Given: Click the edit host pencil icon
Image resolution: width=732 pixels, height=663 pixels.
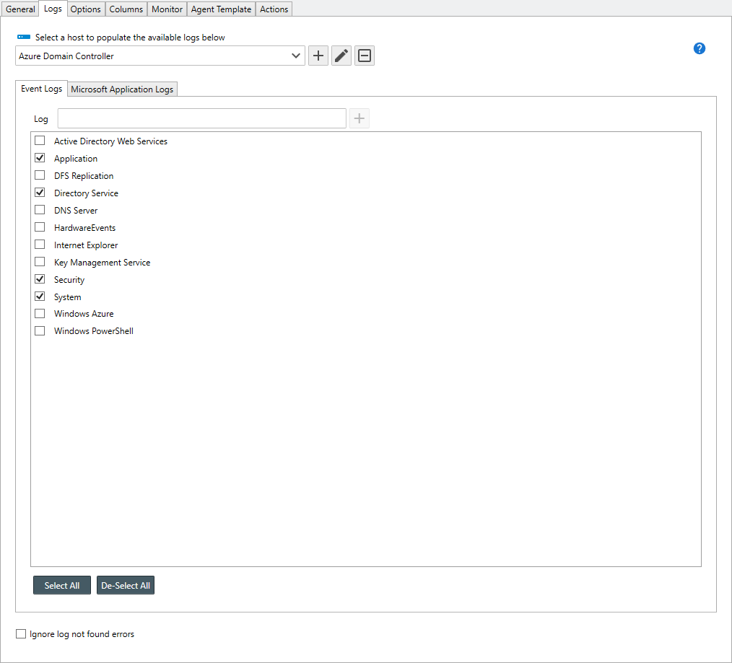Looking at the screenshot, I should click(341, 56).
